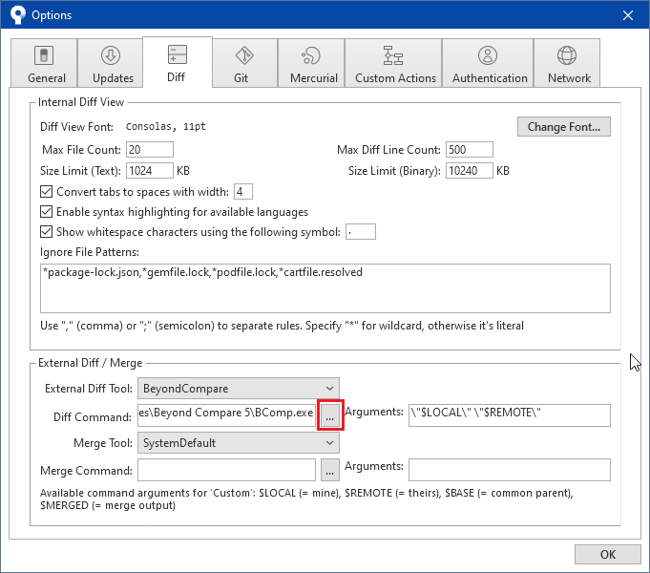Click the Merge Command Arguments field
650x573 pixels.
point(510,470)
